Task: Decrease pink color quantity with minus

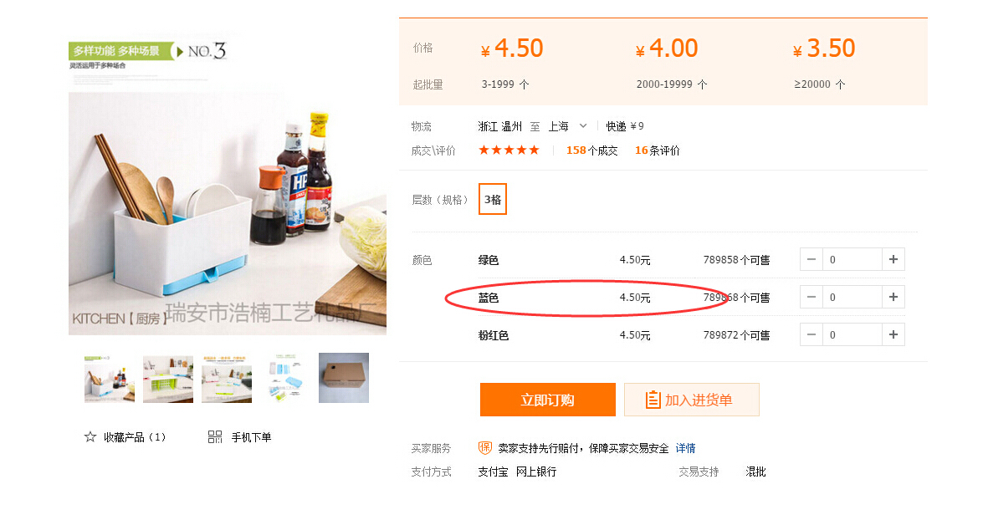Action: pos(811,334)
